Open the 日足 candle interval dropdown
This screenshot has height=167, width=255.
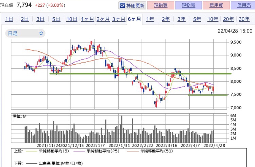tap(25, 33)
